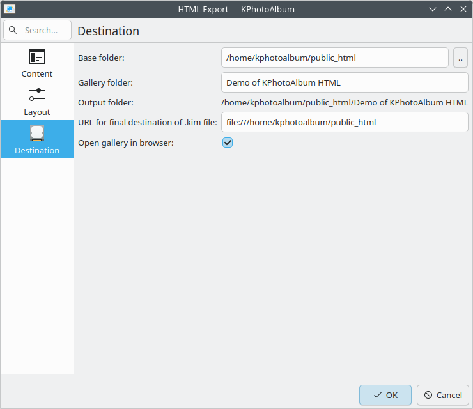473x409 pixels.
Task: Close the HTML Export dialog window
Action: [x=463, y=10]
